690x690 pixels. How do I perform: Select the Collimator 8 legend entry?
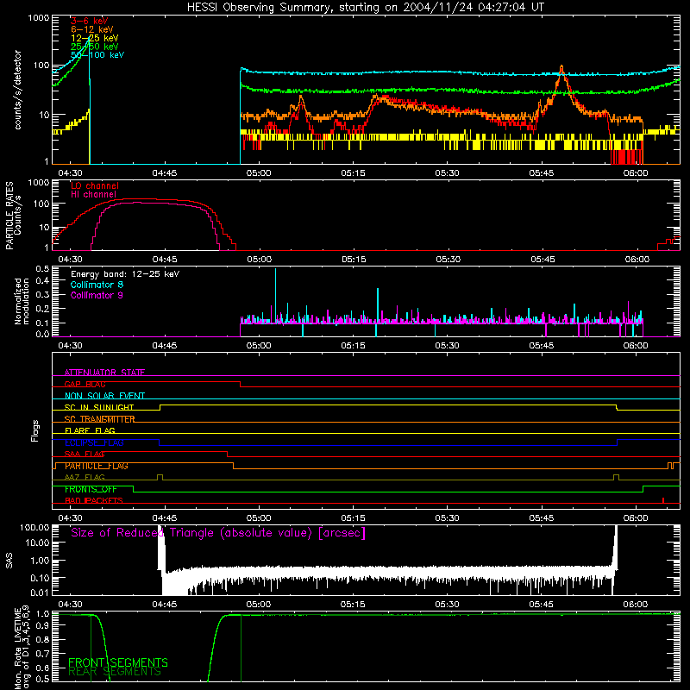(97, 285)
